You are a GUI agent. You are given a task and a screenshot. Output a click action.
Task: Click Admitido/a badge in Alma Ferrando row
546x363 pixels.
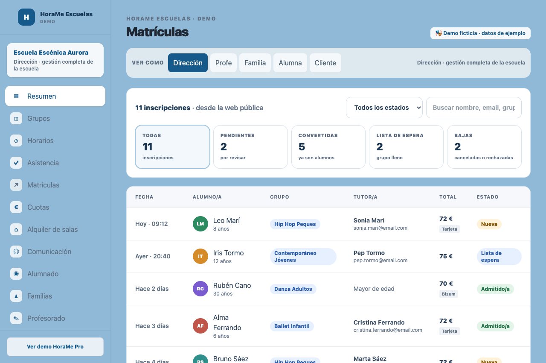pos(495,326)
